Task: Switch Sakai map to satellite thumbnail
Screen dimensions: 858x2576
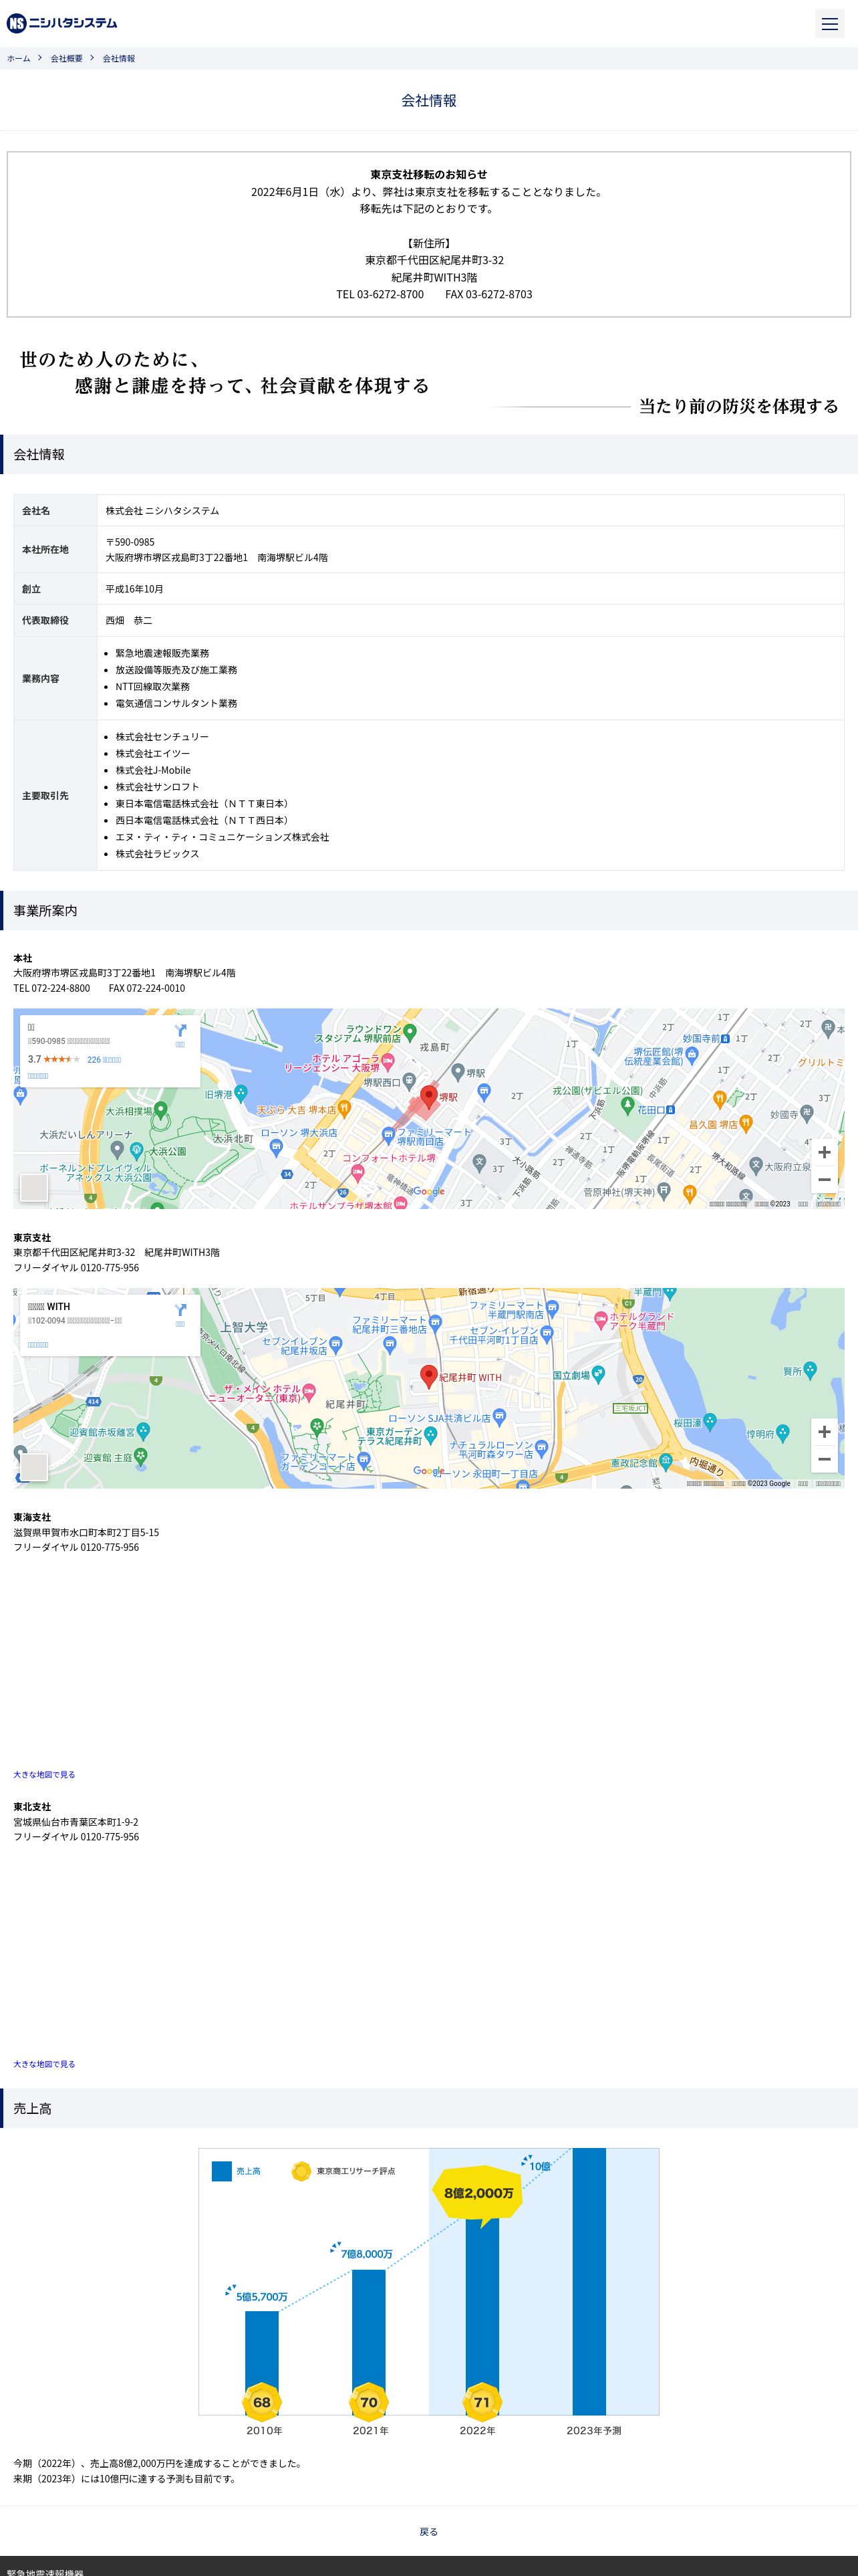Action: [34, 1187]
